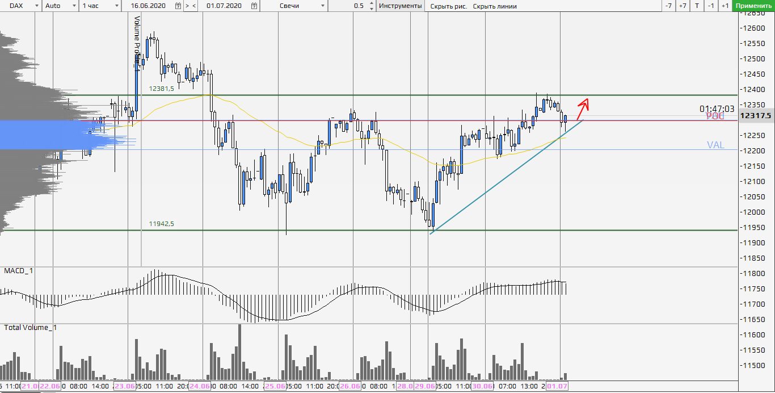The height and width of the screenshot is (393, 775).
Task: Step back one day with -1
Action: (x=711, y=6)
